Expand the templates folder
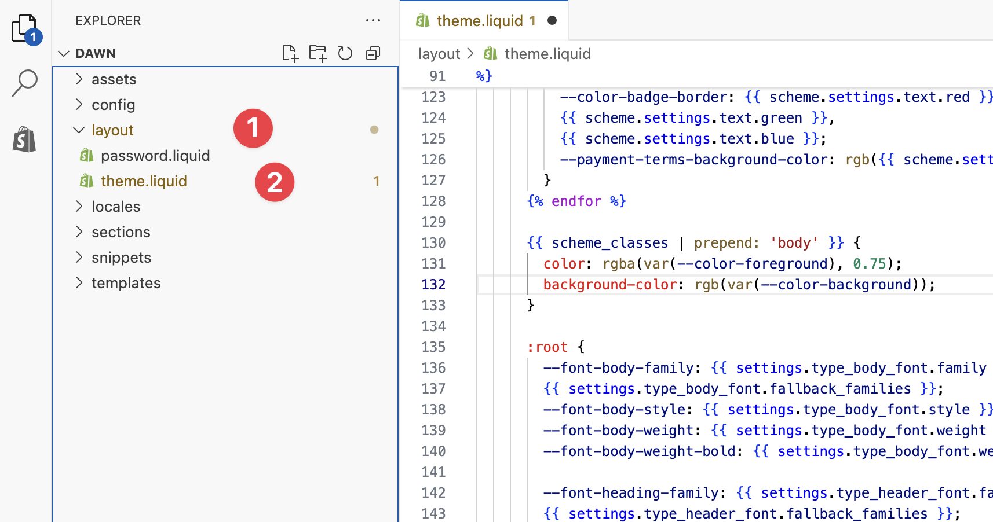Viewport: 993px width, 522px height. pos(126,283)
